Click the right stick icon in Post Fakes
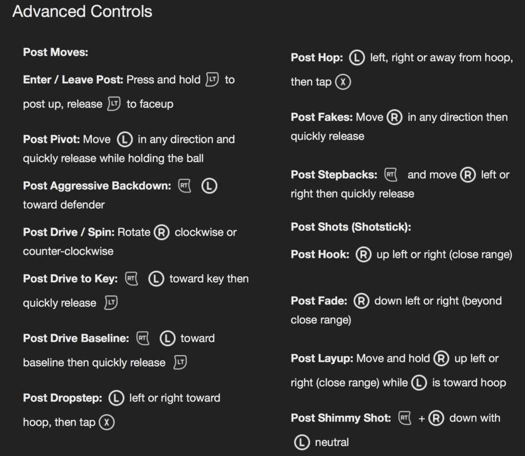 [394, 118]
